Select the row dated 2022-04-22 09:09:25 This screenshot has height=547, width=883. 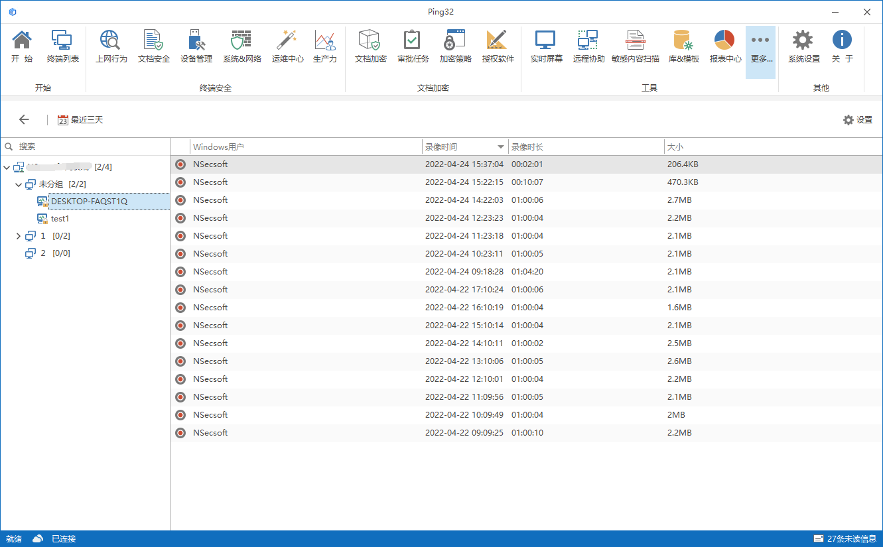coord(527,433)
